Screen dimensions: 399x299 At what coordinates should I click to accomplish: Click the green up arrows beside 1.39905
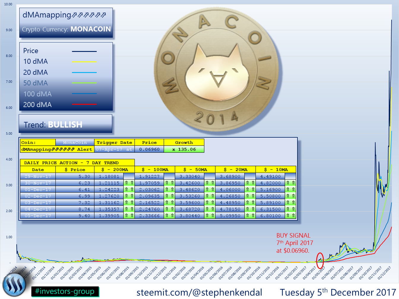tap(129, 216)
